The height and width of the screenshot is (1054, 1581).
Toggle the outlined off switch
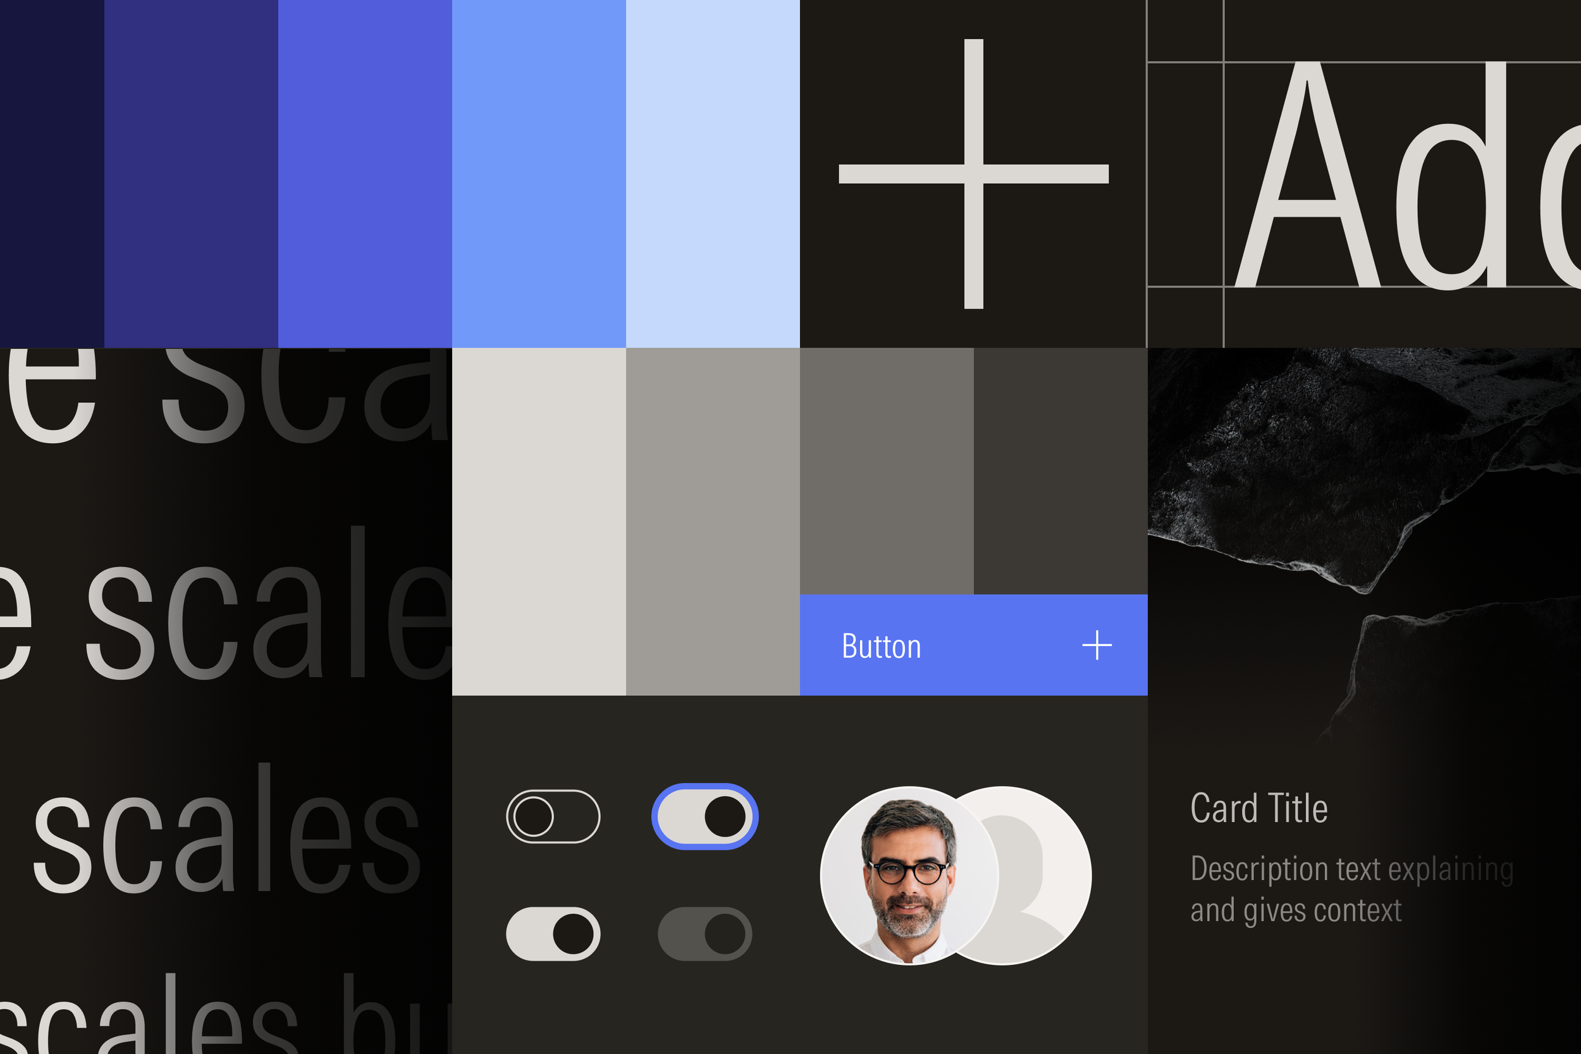tap(553, 816)
